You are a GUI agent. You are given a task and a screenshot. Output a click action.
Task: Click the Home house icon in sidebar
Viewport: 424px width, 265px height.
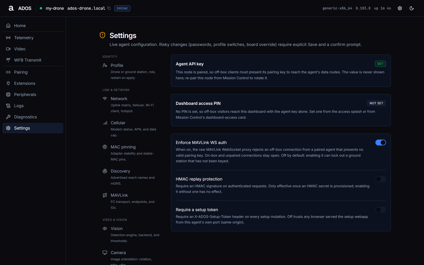[8, 26]
